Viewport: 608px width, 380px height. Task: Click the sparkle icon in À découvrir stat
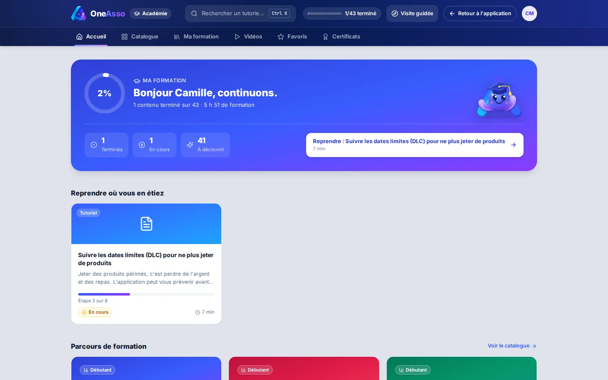point(190,145)
